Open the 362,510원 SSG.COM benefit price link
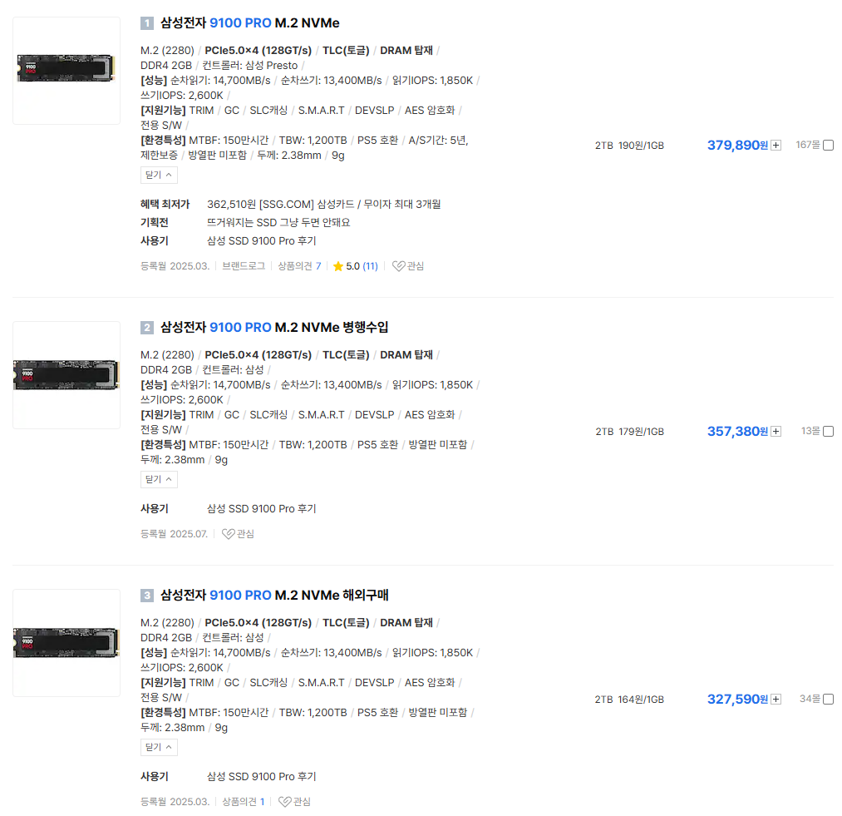The width and height of the screenshot is (842, 816). tap(323, 205)
